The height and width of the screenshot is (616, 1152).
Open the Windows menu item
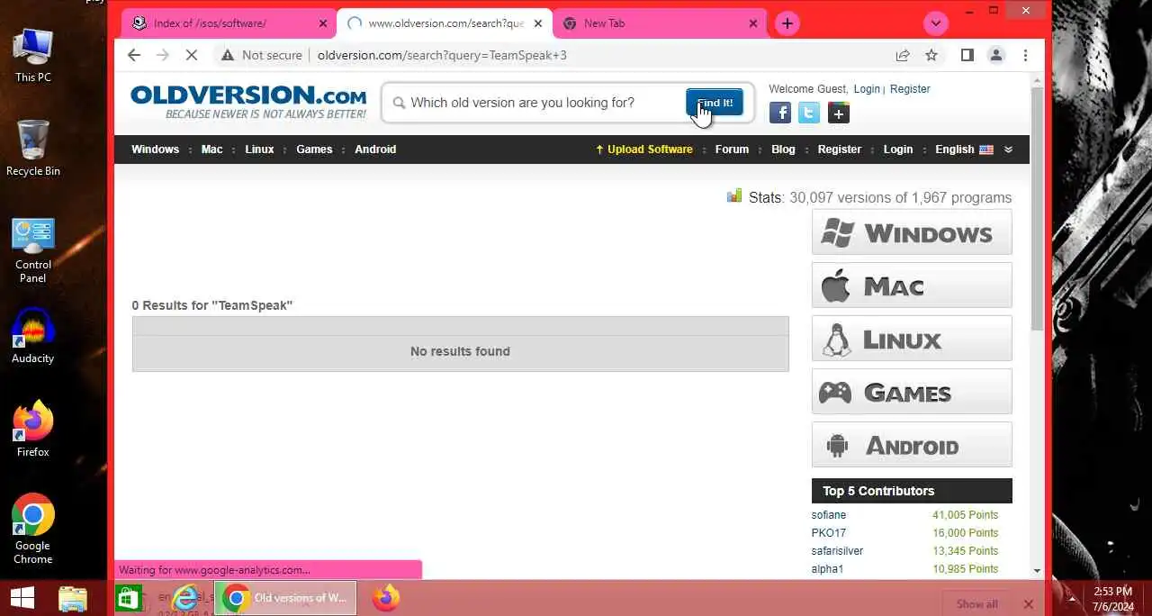pyautogui.click(x=155, y=149)
